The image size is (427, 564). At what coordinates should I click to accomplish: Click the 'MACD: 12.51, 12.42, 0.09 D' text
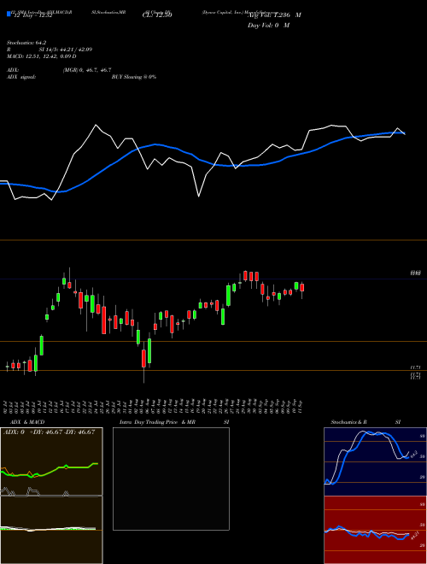point(42,56)
